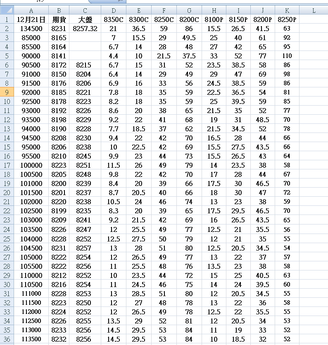The height and width of the screenshot is (345, 328).
Task: Select row 36 header
Action: 7,339
